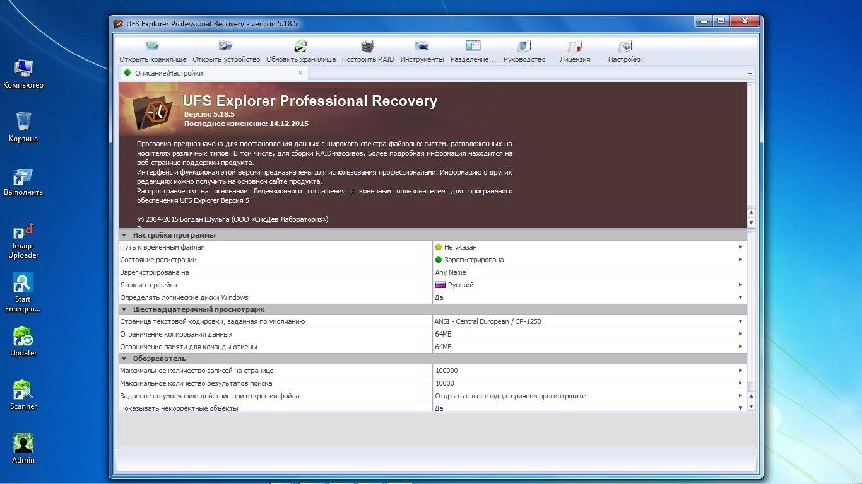The height and width of the screenshot is (484, 862).
Task: Open text codepage ANSI CP-1250 dropdown
Action: 741,321
